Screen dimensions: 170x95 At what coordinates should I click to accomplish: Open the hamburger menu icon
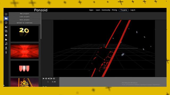click(6, 14)
